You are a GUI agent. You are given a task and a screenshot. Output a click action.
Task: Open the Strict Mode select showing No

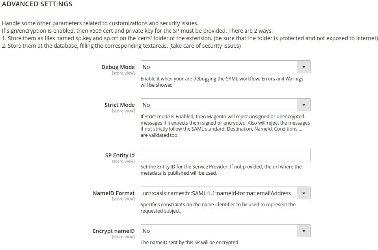point(225,105)
